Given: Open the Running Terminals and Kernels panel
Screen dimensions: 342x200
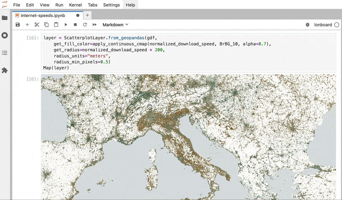Looking at the screenshot, I should coord(5,35).
